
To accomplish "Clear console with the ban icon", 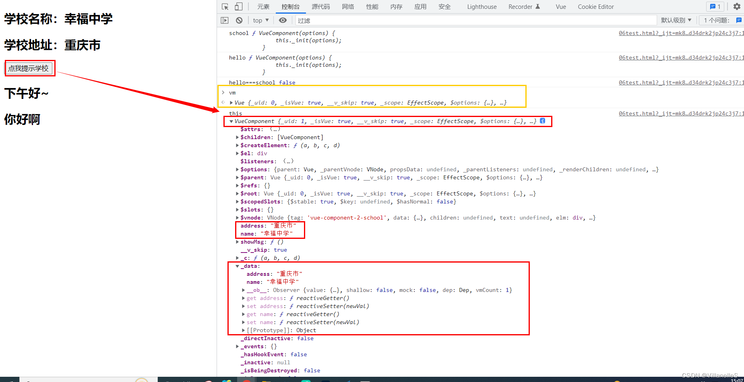I will coord(239,21).
